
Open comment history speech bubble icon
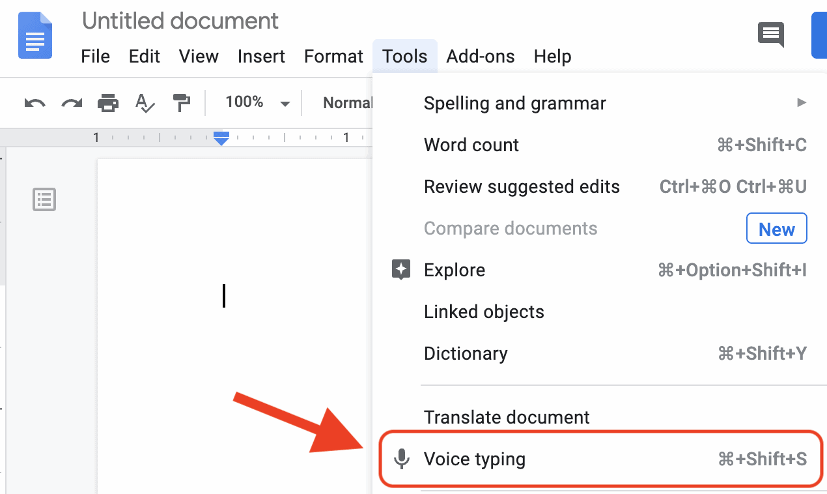[771, 34]
